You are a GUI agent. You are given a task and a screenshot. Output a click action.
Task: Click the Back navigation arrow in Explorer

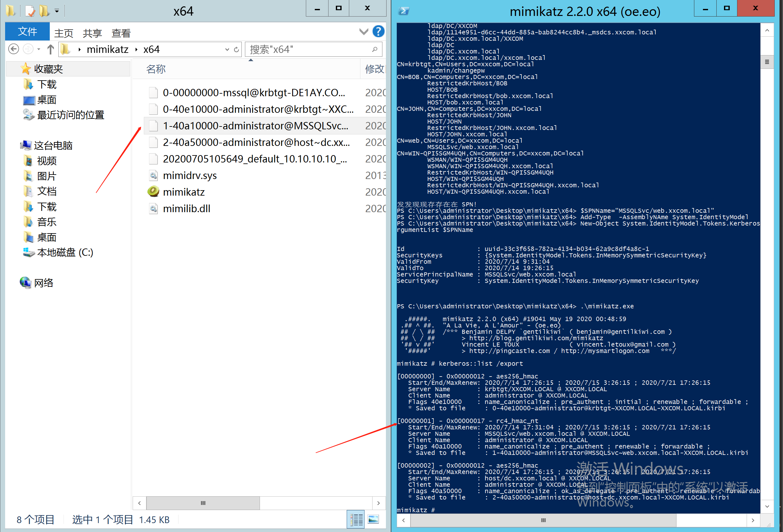(13, 49)
